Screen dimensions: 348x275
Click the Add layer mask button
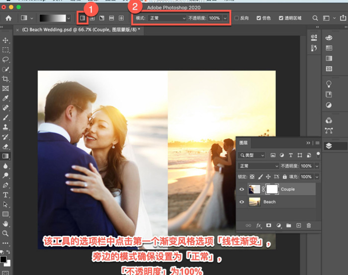[x=268, y=225]
